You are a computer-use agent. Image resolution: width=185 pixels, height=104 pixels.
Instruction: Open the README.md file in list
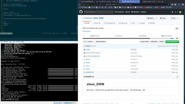pos(90,72)
